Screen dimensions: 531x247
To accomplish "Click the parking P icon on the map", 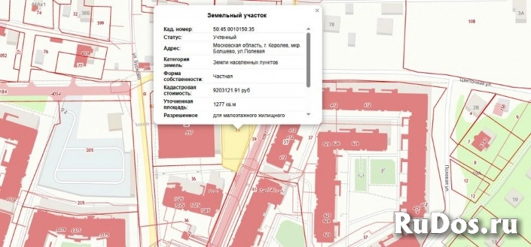I will pos(62,110).
